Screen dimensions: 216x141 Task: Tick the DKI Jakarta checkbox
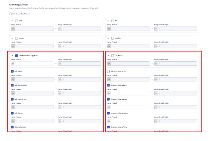pos(113,56)
